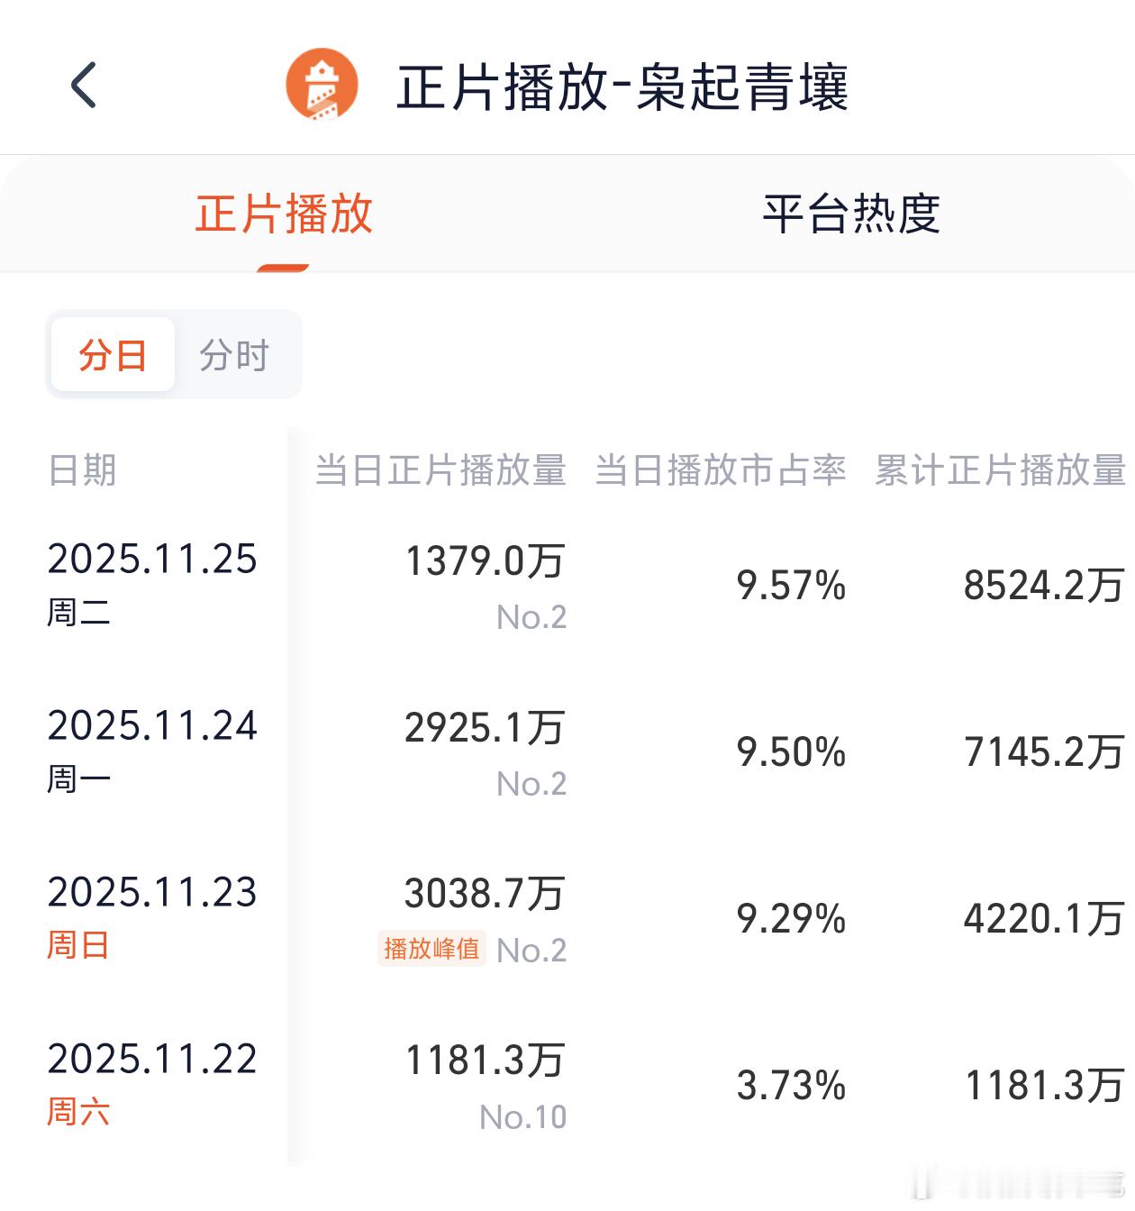Tap the 当日播放市占率 column header
This screenshot has height=1211, width=1135.
(722, 470)
